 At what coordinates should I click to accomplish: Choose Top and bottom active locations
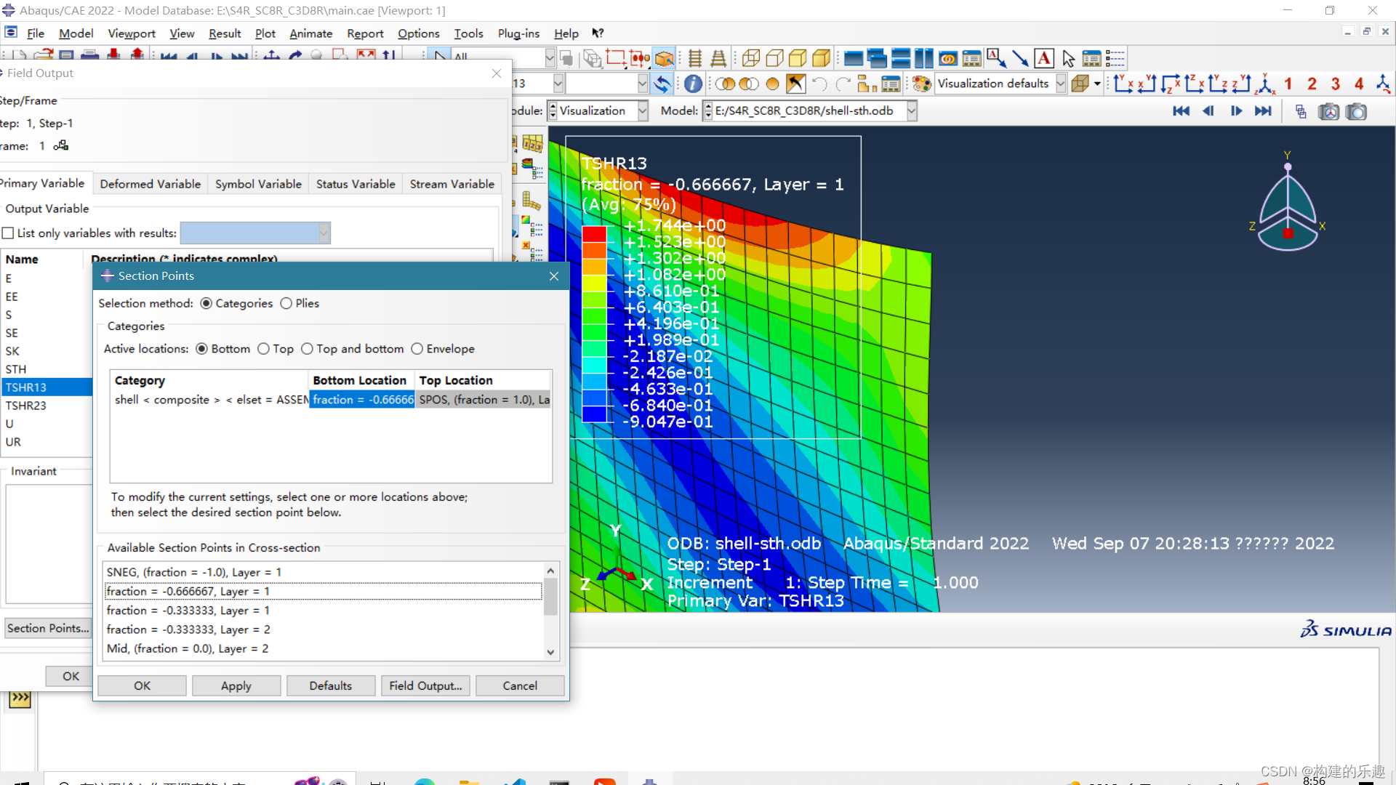[x=308, y=349]
